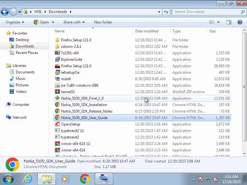
Task: Click the file list vertical scrollbar
Action: (x=244, y=87)
